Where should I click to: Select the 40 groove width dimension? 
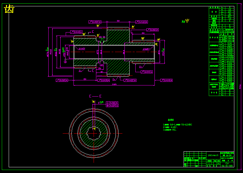[101, 72]
